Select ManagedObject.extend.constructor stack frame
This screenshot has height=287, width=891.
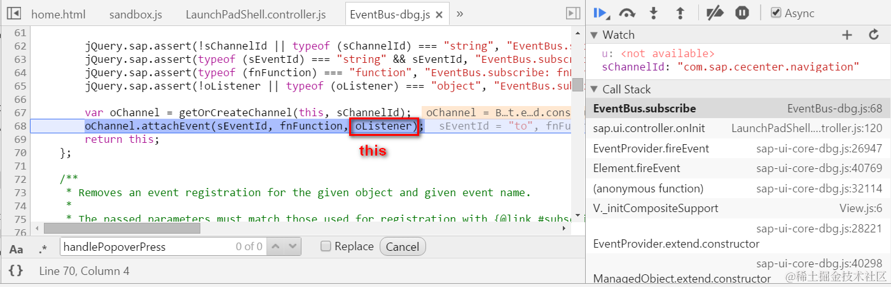pos(738,270)
